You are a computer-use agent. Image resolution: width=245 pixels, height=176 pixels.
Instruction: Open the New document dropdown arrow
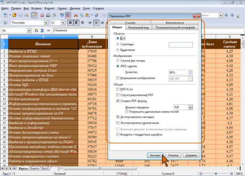point(10,15)
